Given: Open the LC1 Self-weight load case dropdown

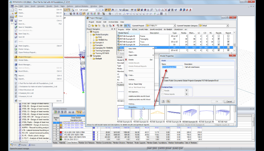Looking at the screenshot, I should click(x=96, y=10).
